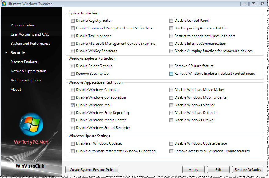
Task: Switch to Internet Explorer section
Action: (24, 62)
